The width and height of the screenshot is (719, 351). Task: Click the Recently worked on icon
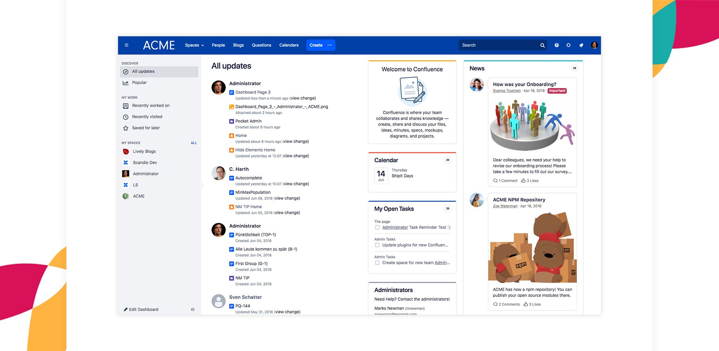tap(125, 106)
